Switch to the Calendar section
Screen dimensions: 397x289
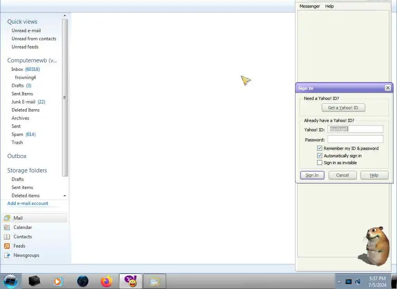35,227
